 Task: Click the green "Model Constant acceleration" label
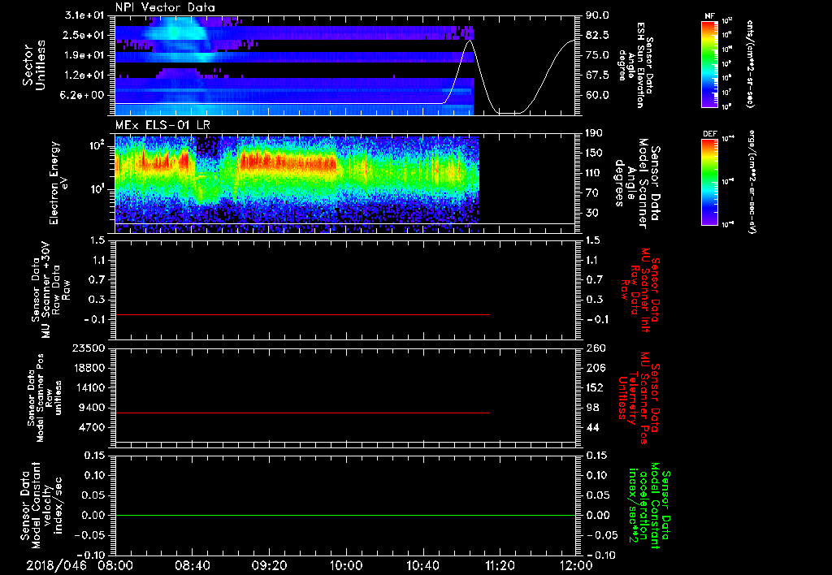tap(649, 505)
